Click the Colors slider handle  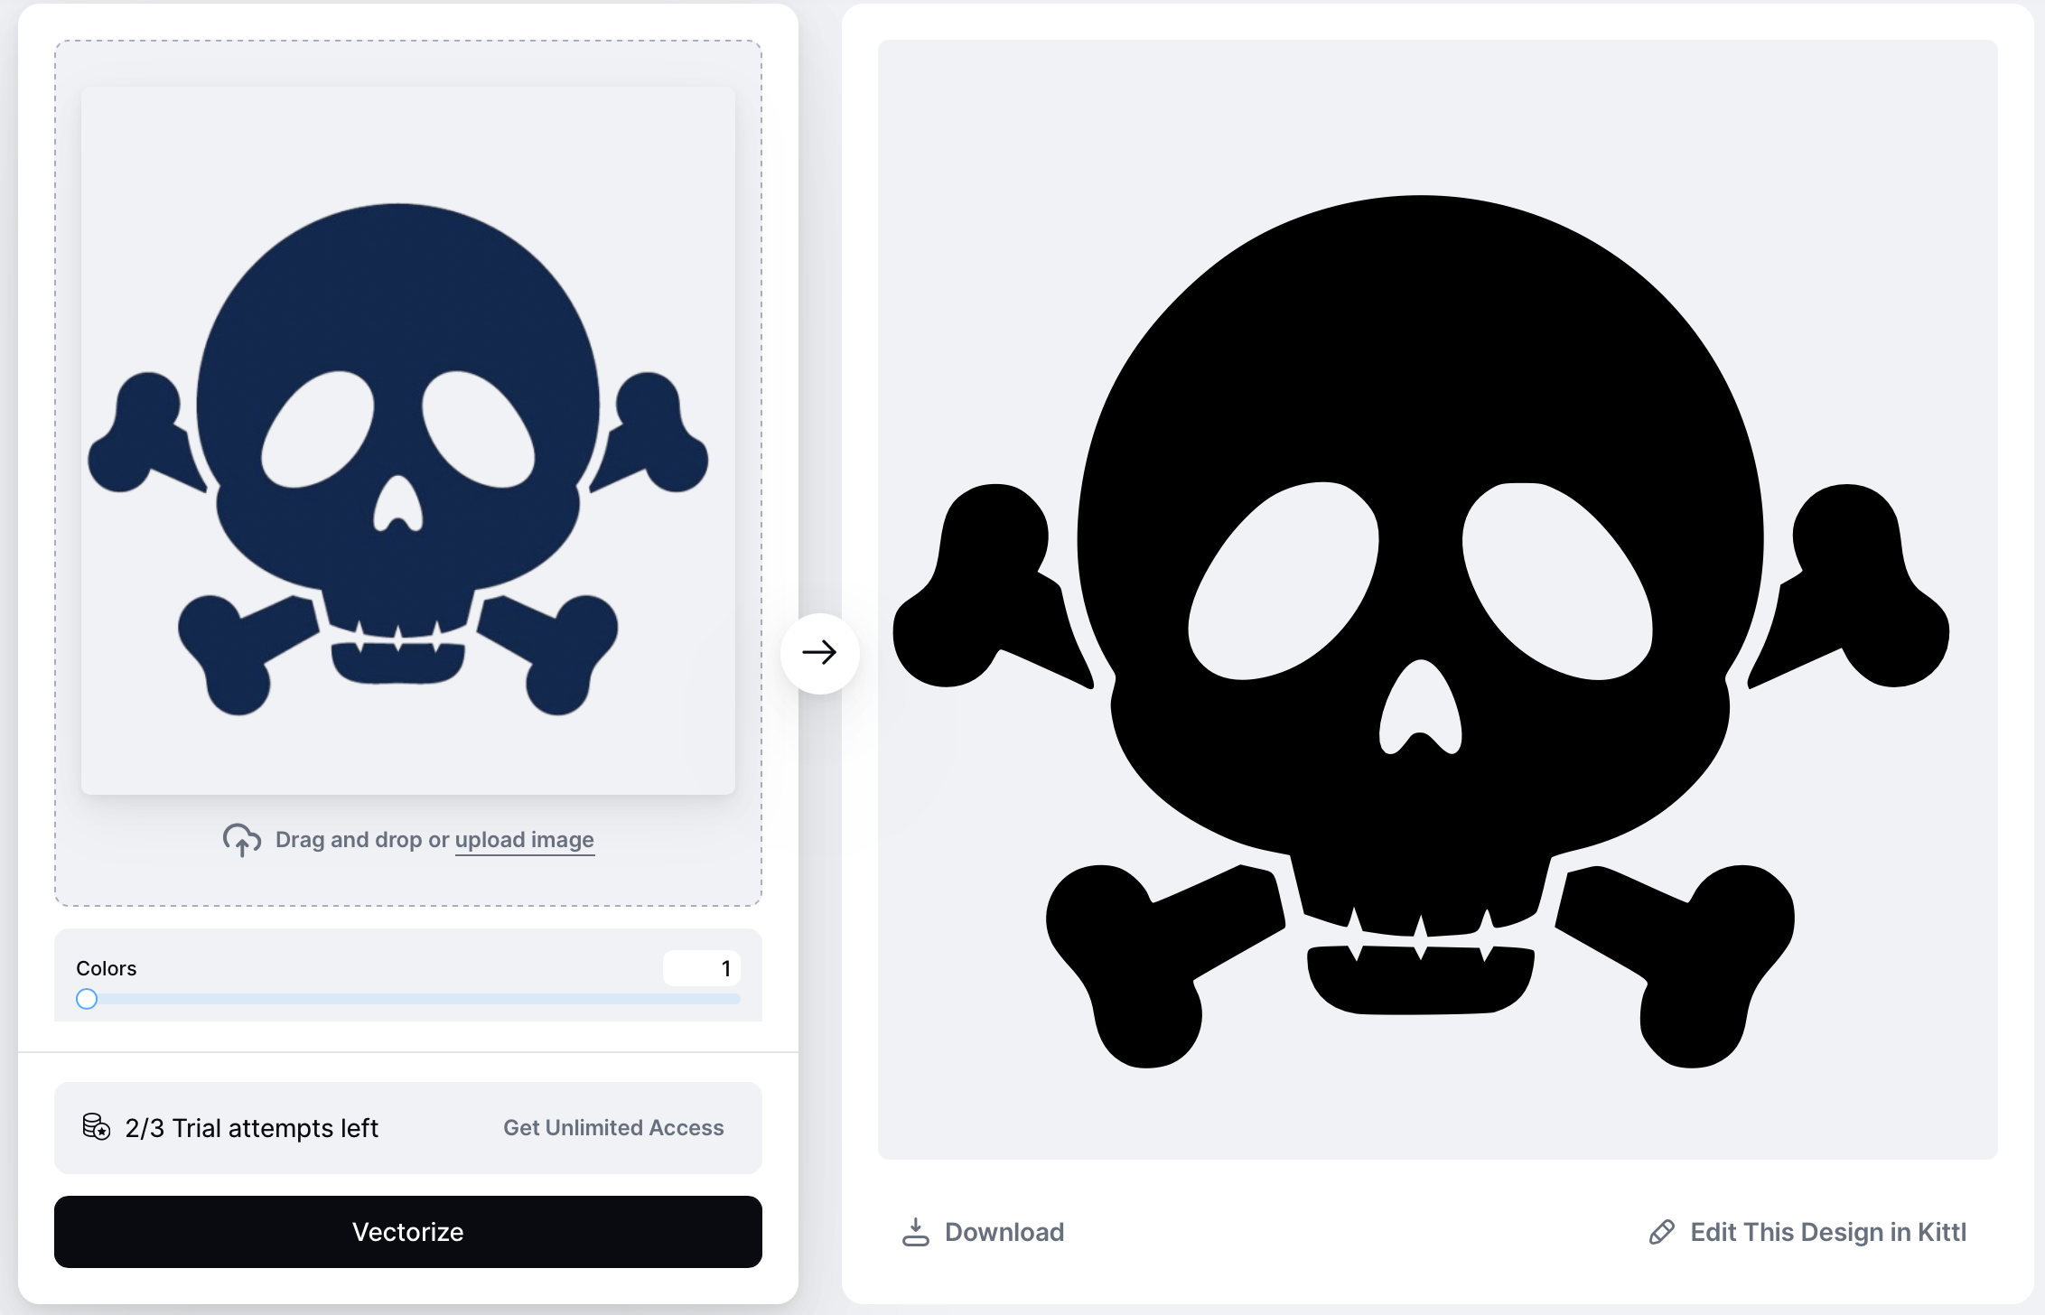point(87,999)
